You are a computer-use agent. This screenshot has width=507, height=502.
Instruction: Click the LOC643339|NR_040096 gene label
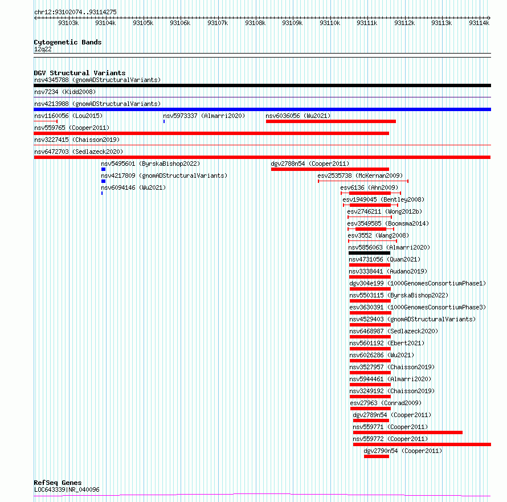pyautogui.click(x=67, y=489)
